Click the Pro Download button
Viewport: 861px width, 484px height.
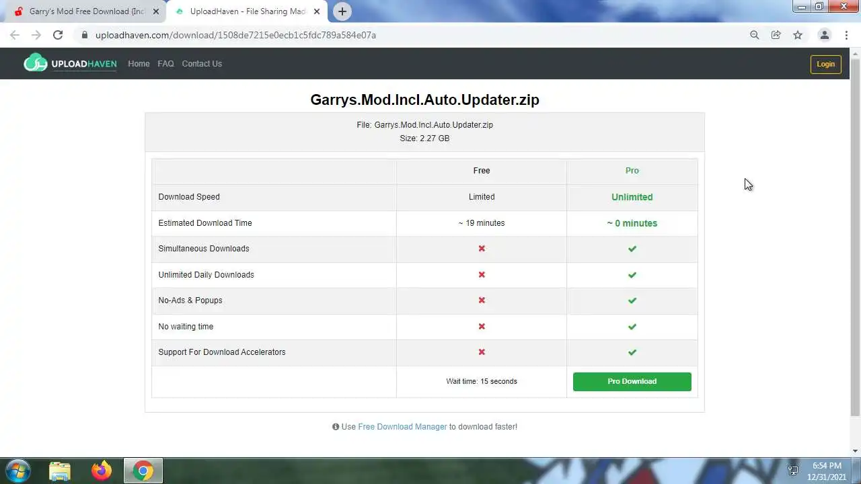[632, 381]
